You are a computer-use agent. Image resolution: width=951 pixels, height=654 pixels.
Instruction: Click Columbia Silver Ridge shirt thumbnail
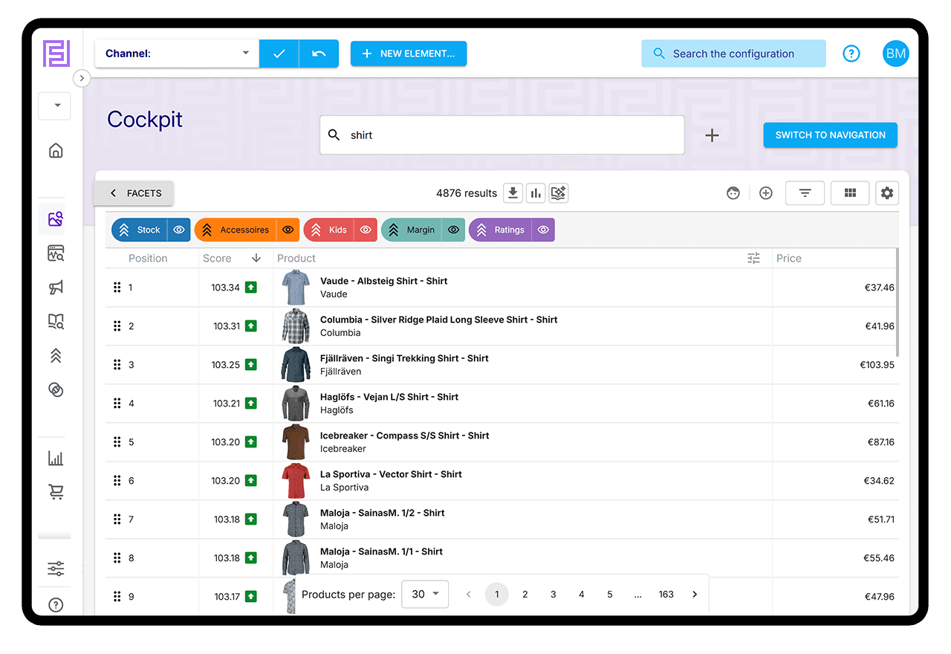(295, 326)
